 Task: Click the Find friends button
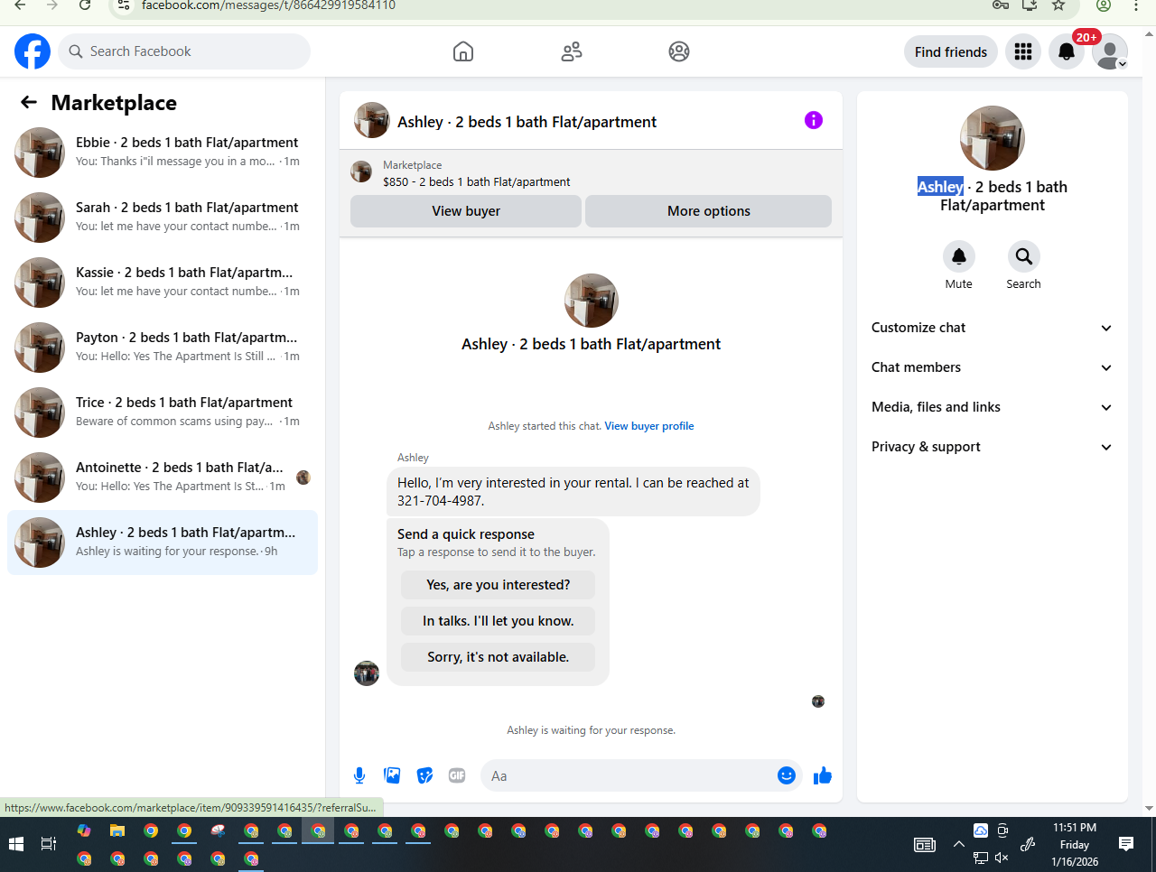(x=951, y=51)
